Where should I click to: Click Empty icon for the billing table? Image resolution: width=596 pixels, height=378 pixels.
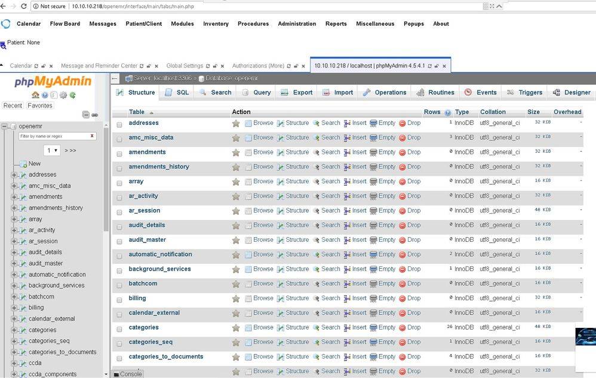373,299
